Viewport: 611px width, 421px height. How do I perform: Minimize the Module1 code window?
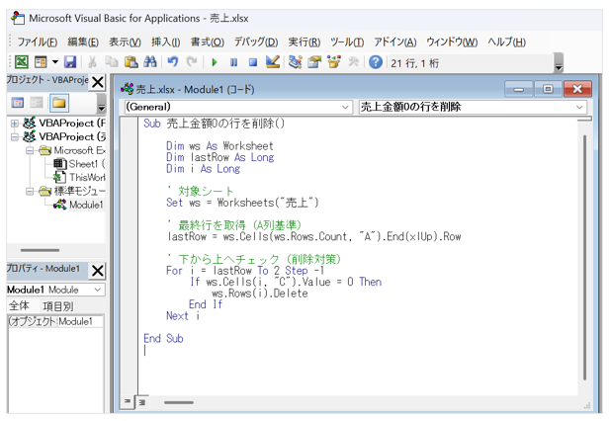tap(519, 89)
